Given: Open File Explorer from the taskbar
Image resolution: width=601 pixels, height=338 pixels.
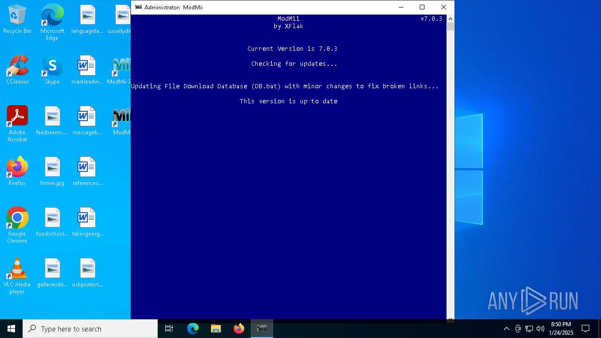Looking at the screenshot, I should [216, 329].
